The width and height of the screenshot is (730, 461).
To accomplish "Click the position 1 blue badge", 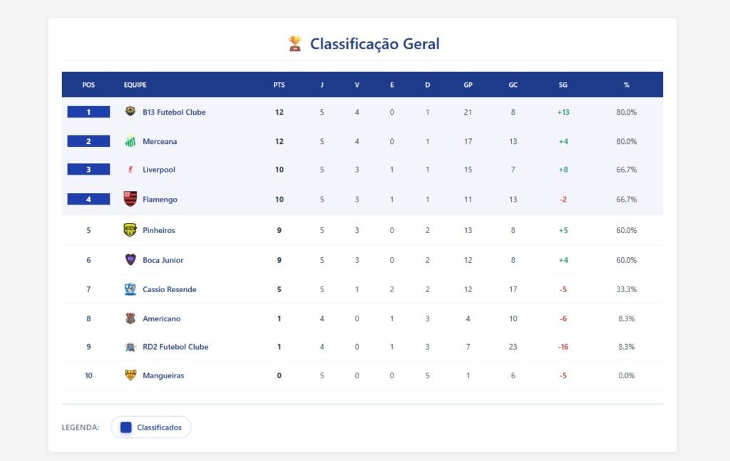I will click(88, 112).
